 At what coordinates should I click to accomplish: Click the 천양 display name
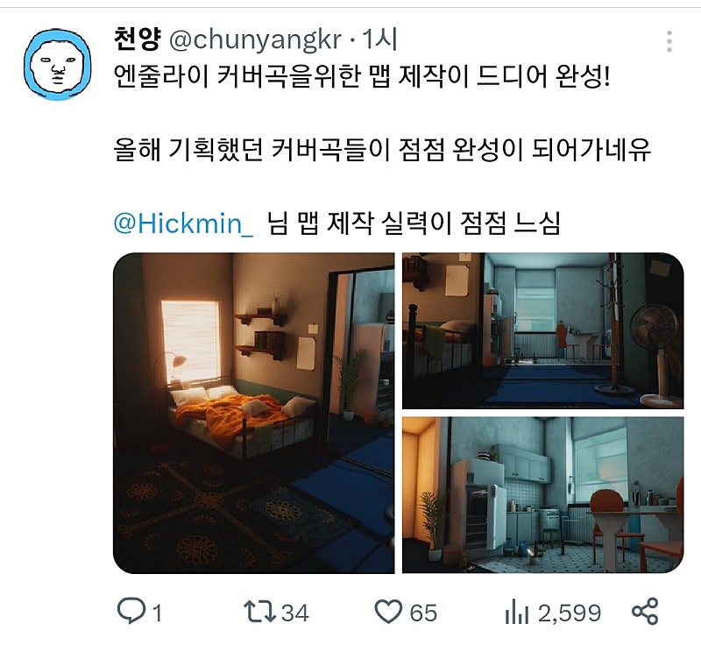137,39
